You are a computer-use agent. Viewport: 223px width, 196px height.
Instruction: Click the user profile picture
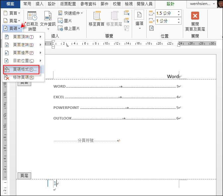(x=220, y=4)
